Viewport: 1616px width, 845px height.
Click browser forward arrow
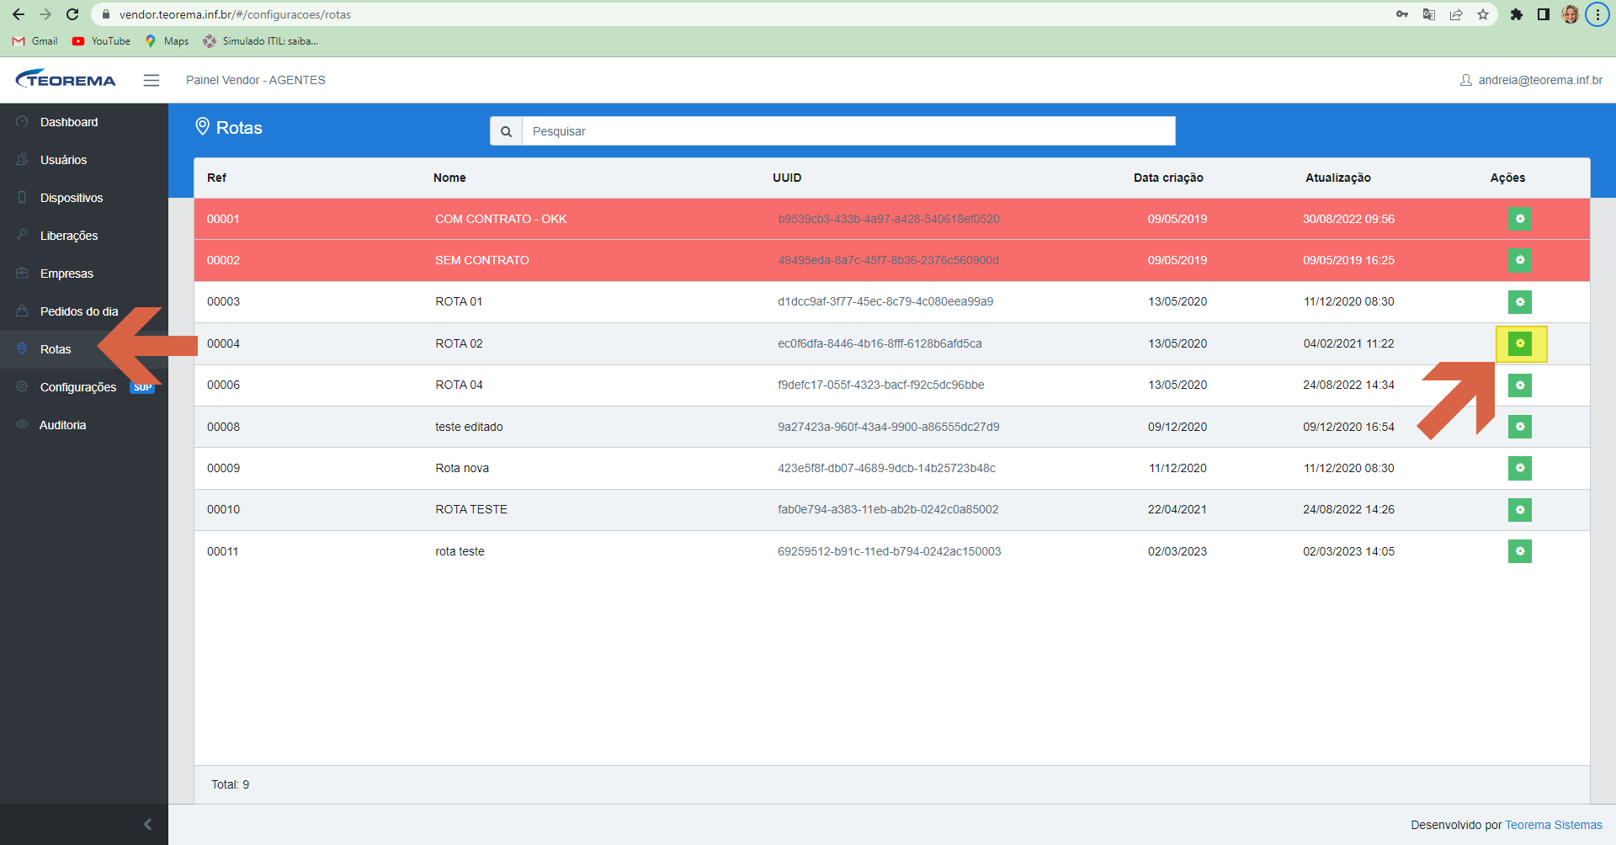(45, 14)
